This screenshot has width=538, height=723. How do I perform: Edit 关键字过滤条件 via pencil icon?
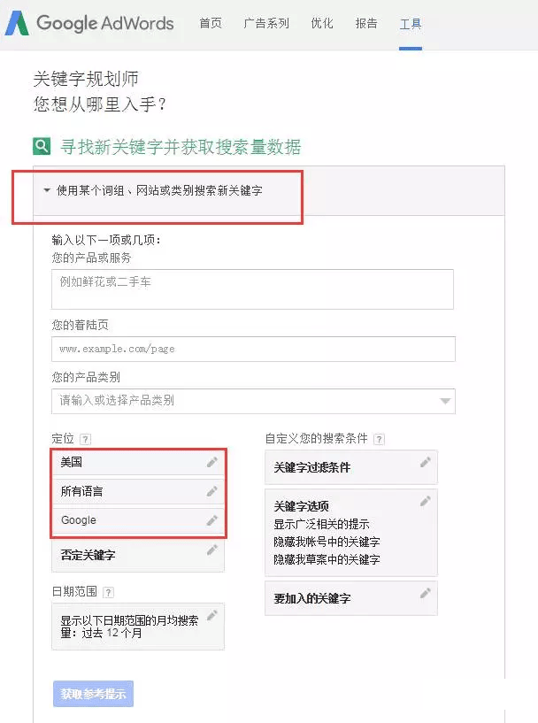pos(426,463)
